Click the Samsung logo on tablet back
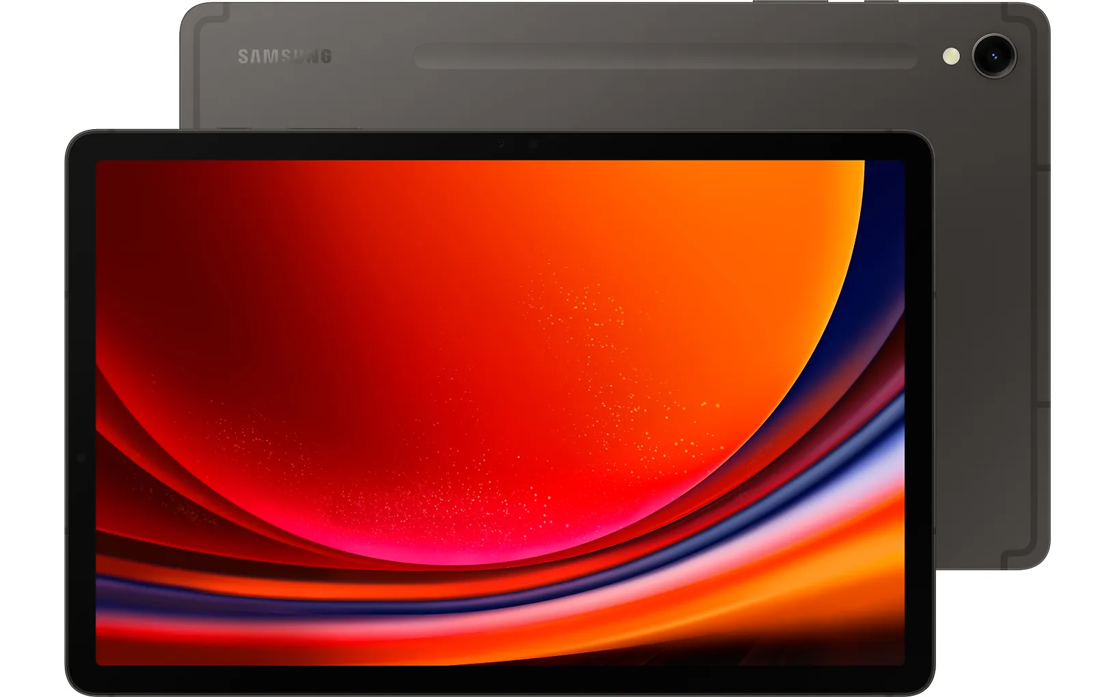 click(x=284, y=56)
